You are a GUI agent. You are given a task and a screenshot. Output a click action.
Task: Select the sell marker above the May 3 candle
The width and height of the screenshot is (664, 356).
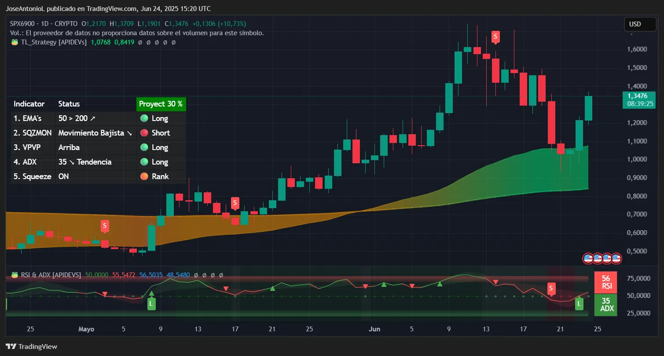point(105,227)
